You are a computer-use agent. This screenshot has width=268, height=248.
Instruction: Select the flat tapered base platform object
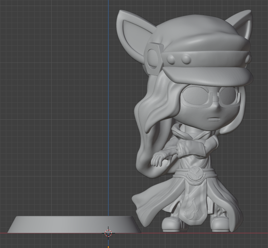pyautogui.click(x=74, y=224)
